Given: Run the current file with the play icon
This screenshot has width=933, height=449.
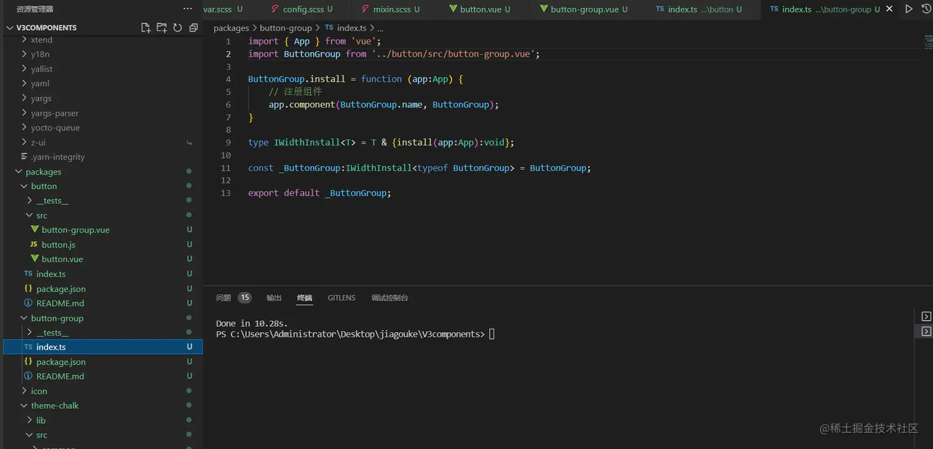Looking at the screenshot, I should [909, 9].
